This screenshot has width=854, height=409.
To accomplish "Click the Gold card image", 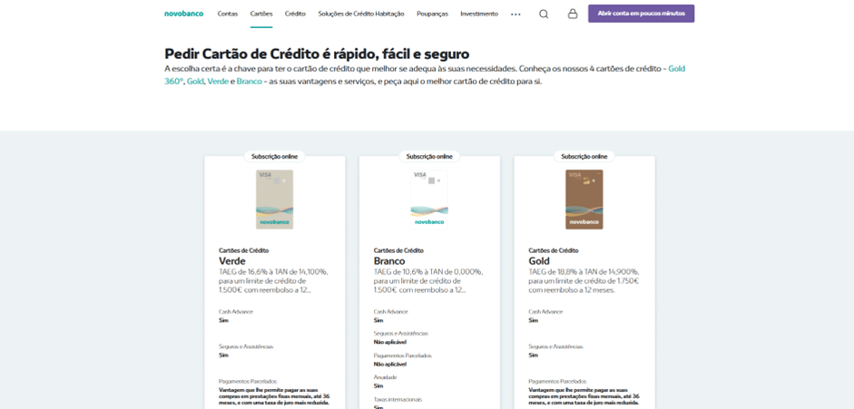I will pos(584,200).
